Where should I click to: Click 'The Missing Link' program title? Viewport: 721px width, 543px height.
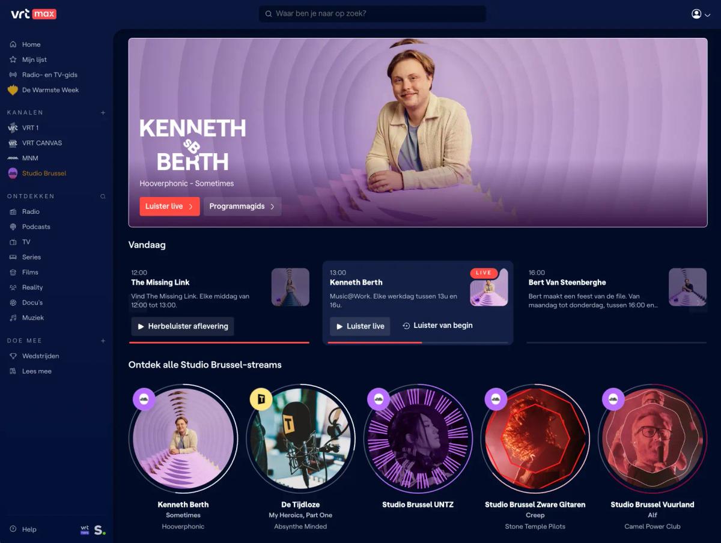point(160,282)
